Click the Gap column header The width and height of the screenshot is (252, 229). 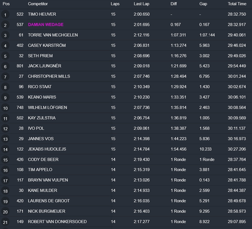click(203, 4)
